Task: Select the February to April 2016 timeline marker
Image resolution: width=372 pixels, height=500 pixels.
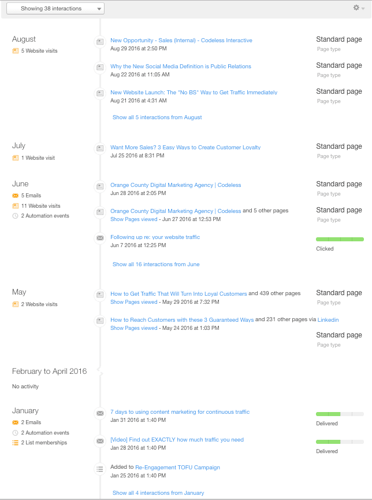Action: [101, 372]
